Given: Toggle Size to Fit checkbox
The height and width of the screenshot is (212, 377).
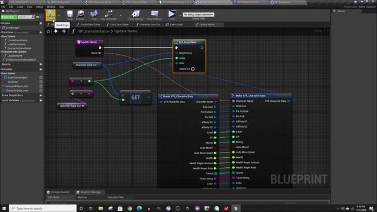Looking at the screenshot, I should 193,69.
